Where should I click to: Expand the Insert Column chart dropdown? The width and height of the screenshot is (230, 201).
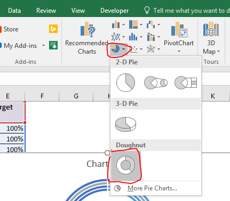point(118,24)
